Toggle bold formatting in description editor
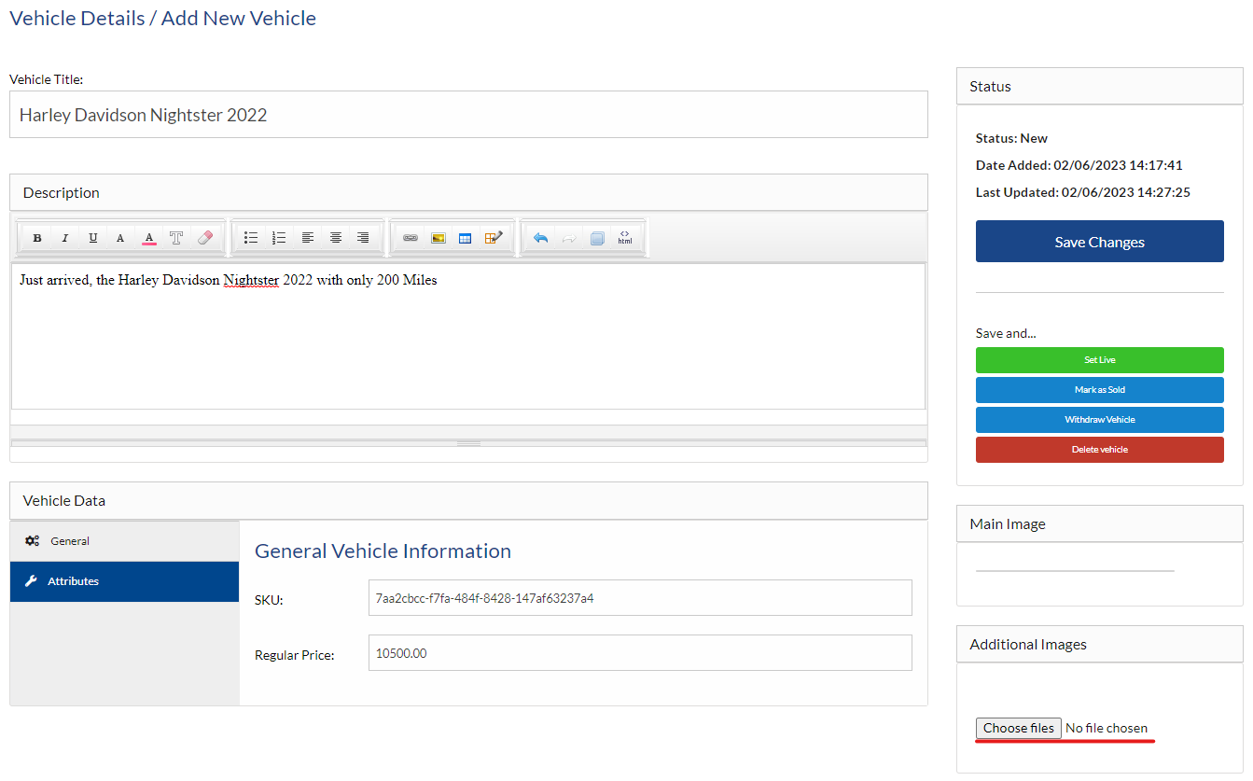1253x781 pixels. (x=37, y=238)
